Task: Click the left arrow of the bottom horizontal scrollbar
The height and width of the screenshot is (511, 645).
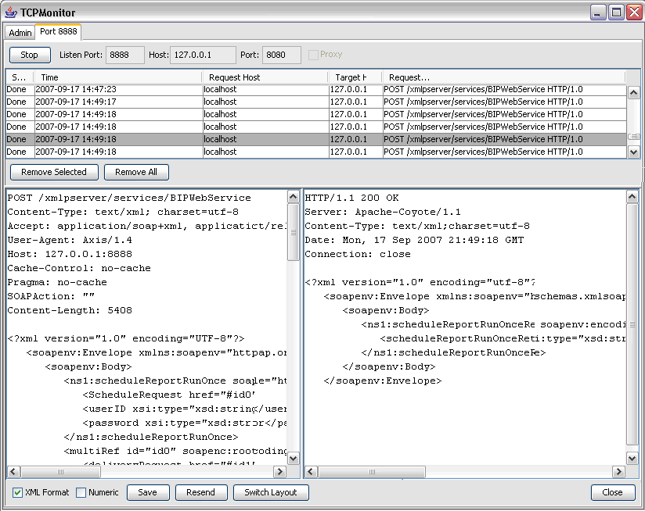Action: pyautogui.click(x=11, y=471)
